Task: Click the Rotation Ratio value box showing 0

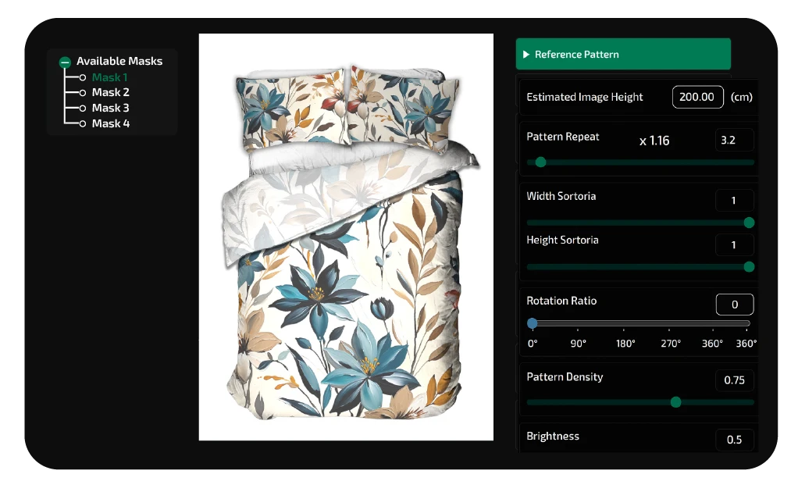Action: [734, 305]
